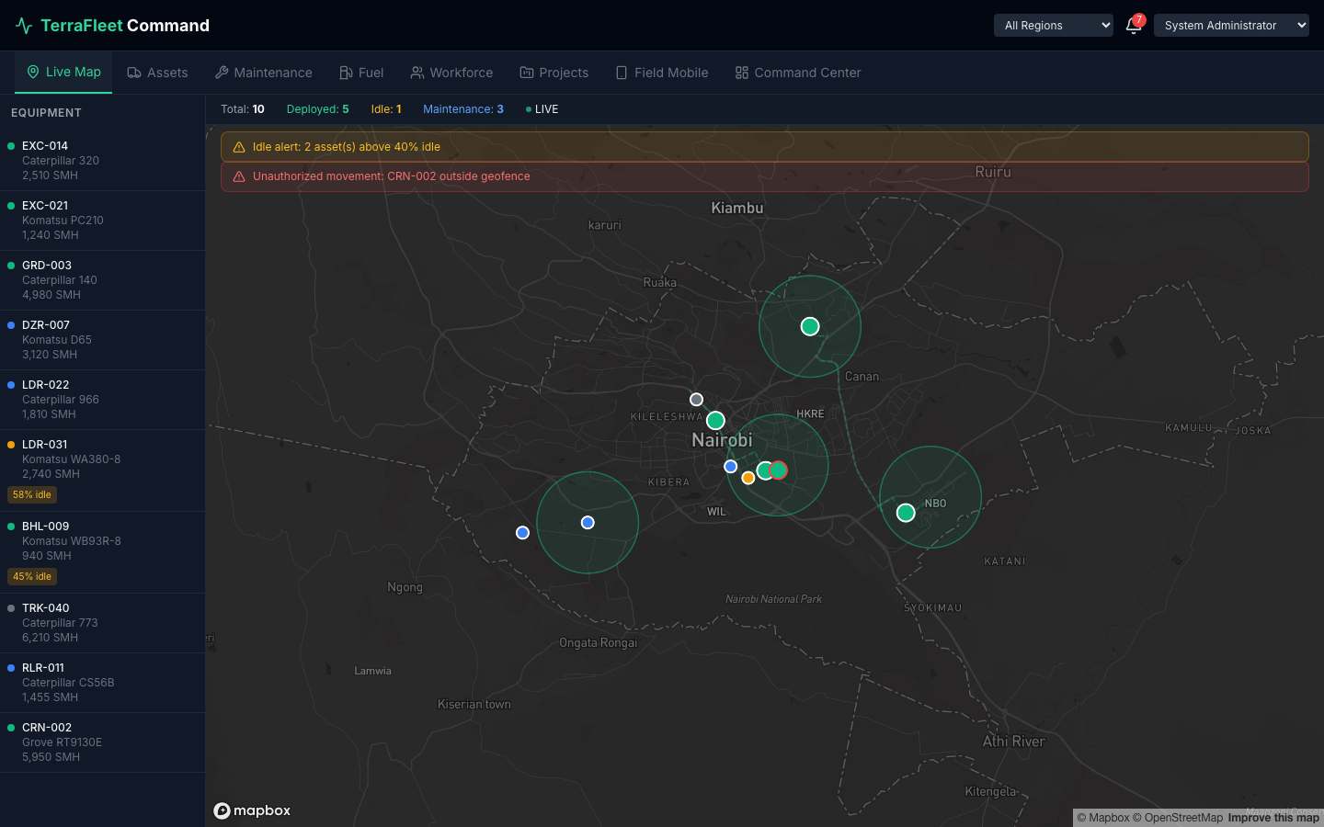Image resolution: width=1324 pixels, height=827 pixels.
Task: Open the notifications bell with badge
Action: (1134, 25)
